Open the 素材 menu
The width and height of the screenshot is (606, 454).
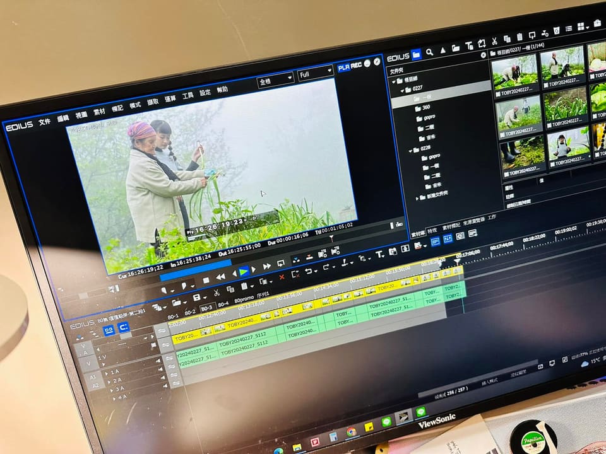[99, 112]
